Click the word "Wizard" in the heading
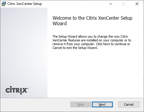 [60, 23]
